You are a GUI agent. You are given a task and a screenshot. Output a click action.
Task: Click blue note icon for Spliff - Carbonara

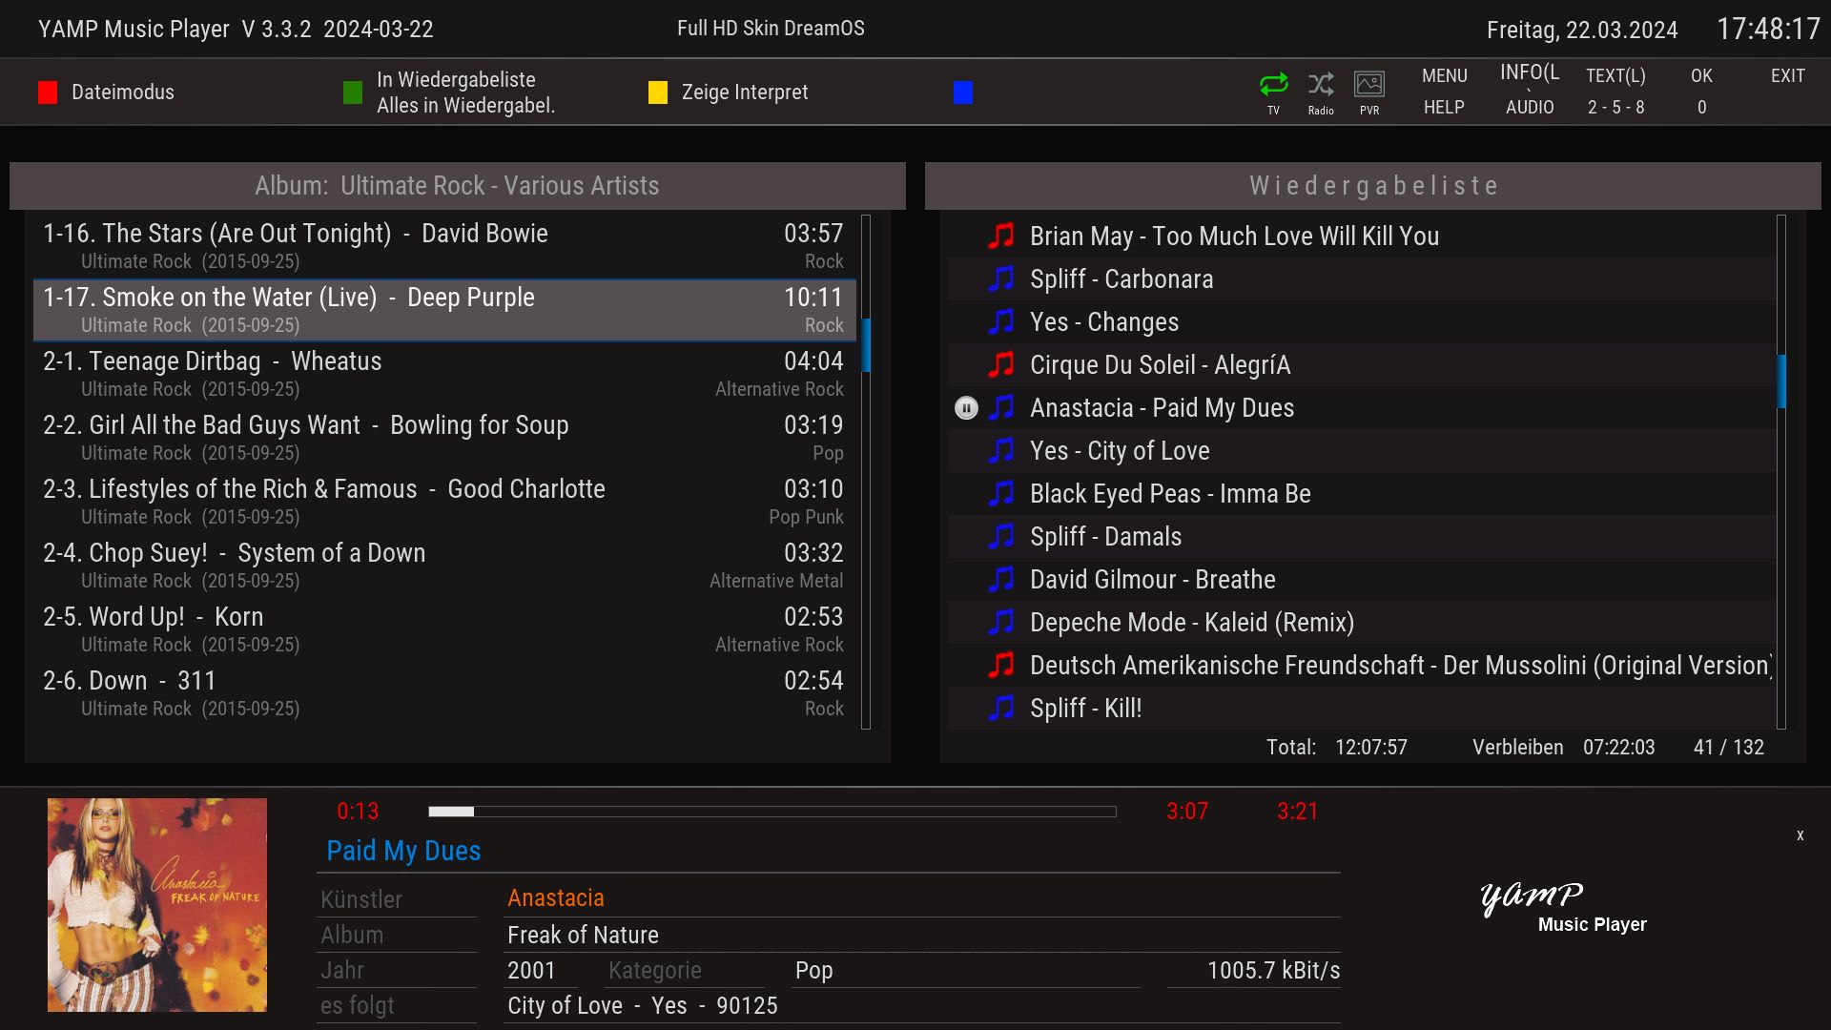click(x=1001, y=278)
